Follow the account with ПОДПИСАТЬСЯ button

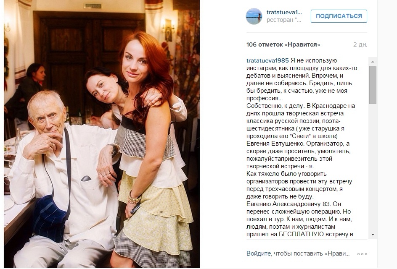pos(339,16)
